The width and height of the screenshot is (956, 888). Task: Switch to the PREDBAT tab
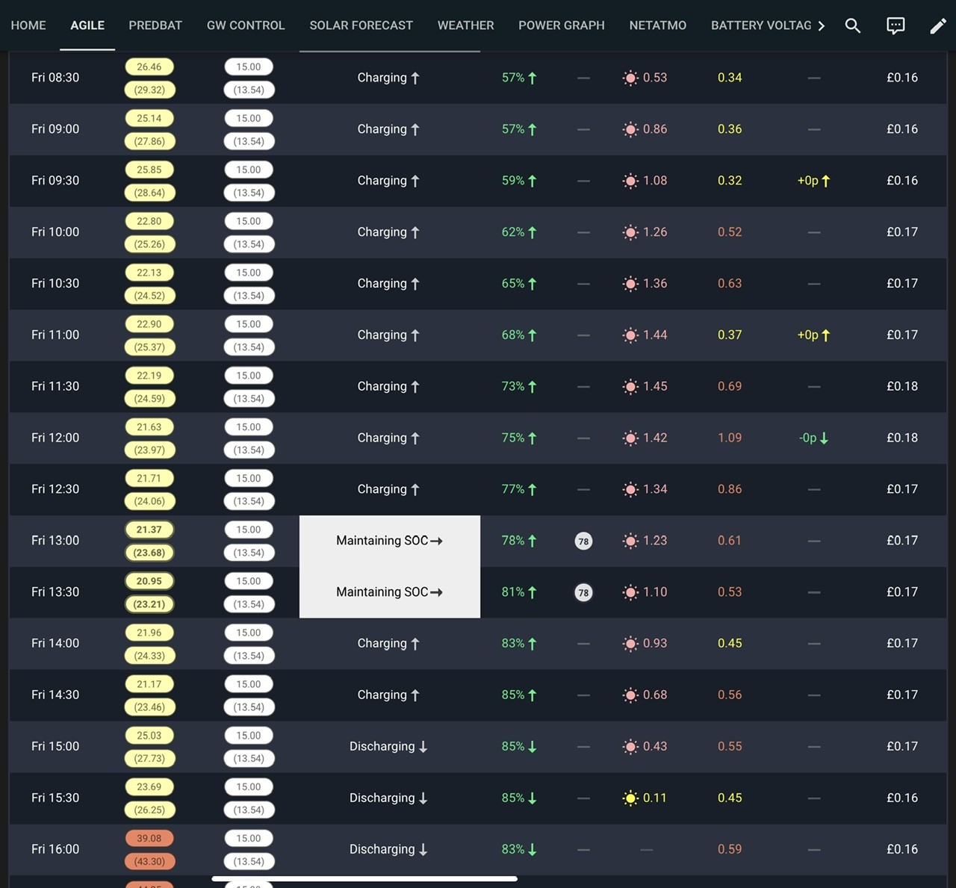pyautogui.click(x=155, y=25)
